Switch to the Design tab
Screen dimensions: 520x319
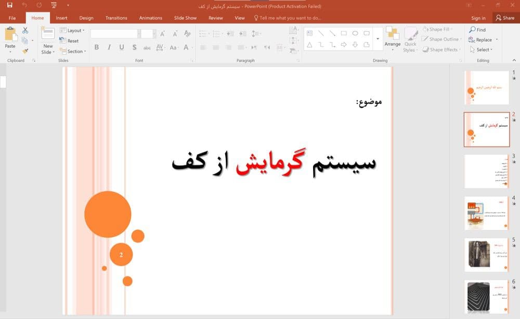coord(86,18)
